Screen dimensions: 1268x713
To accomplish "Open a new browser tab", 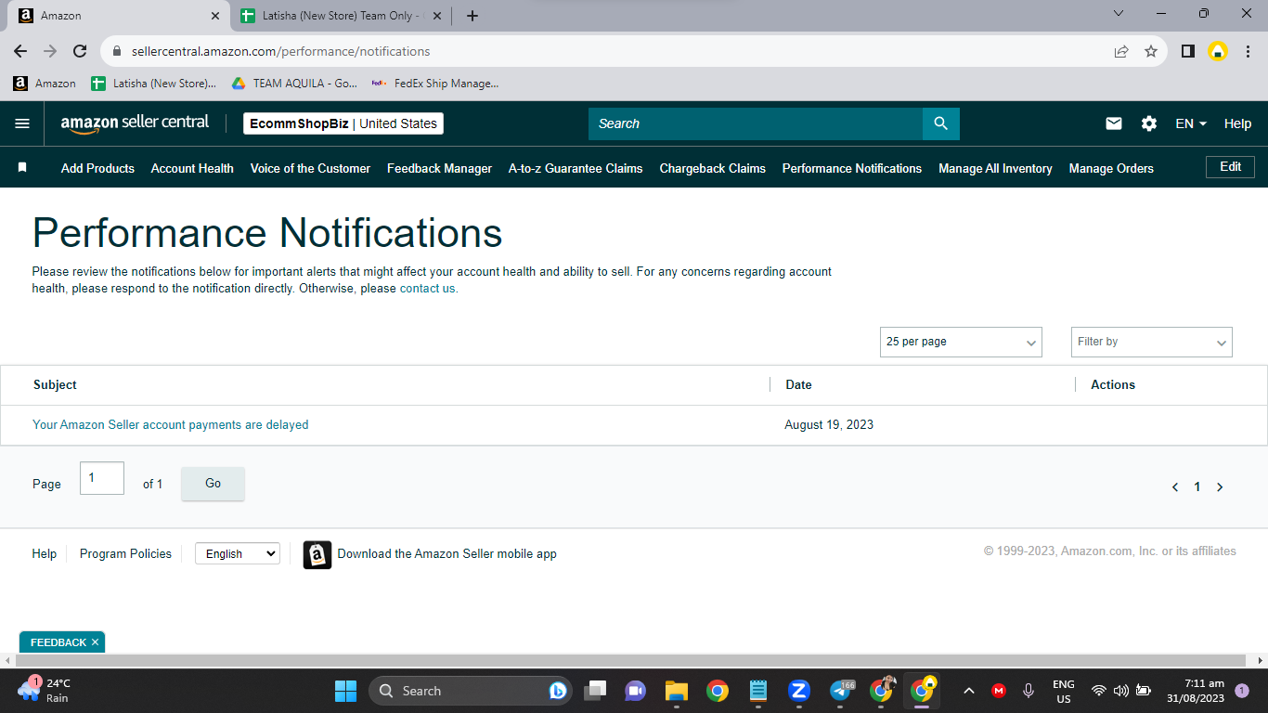I will click(472, 16).
